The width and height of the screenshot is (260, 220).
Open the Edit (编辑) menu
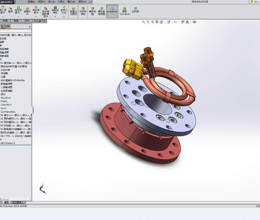point(31,2)
